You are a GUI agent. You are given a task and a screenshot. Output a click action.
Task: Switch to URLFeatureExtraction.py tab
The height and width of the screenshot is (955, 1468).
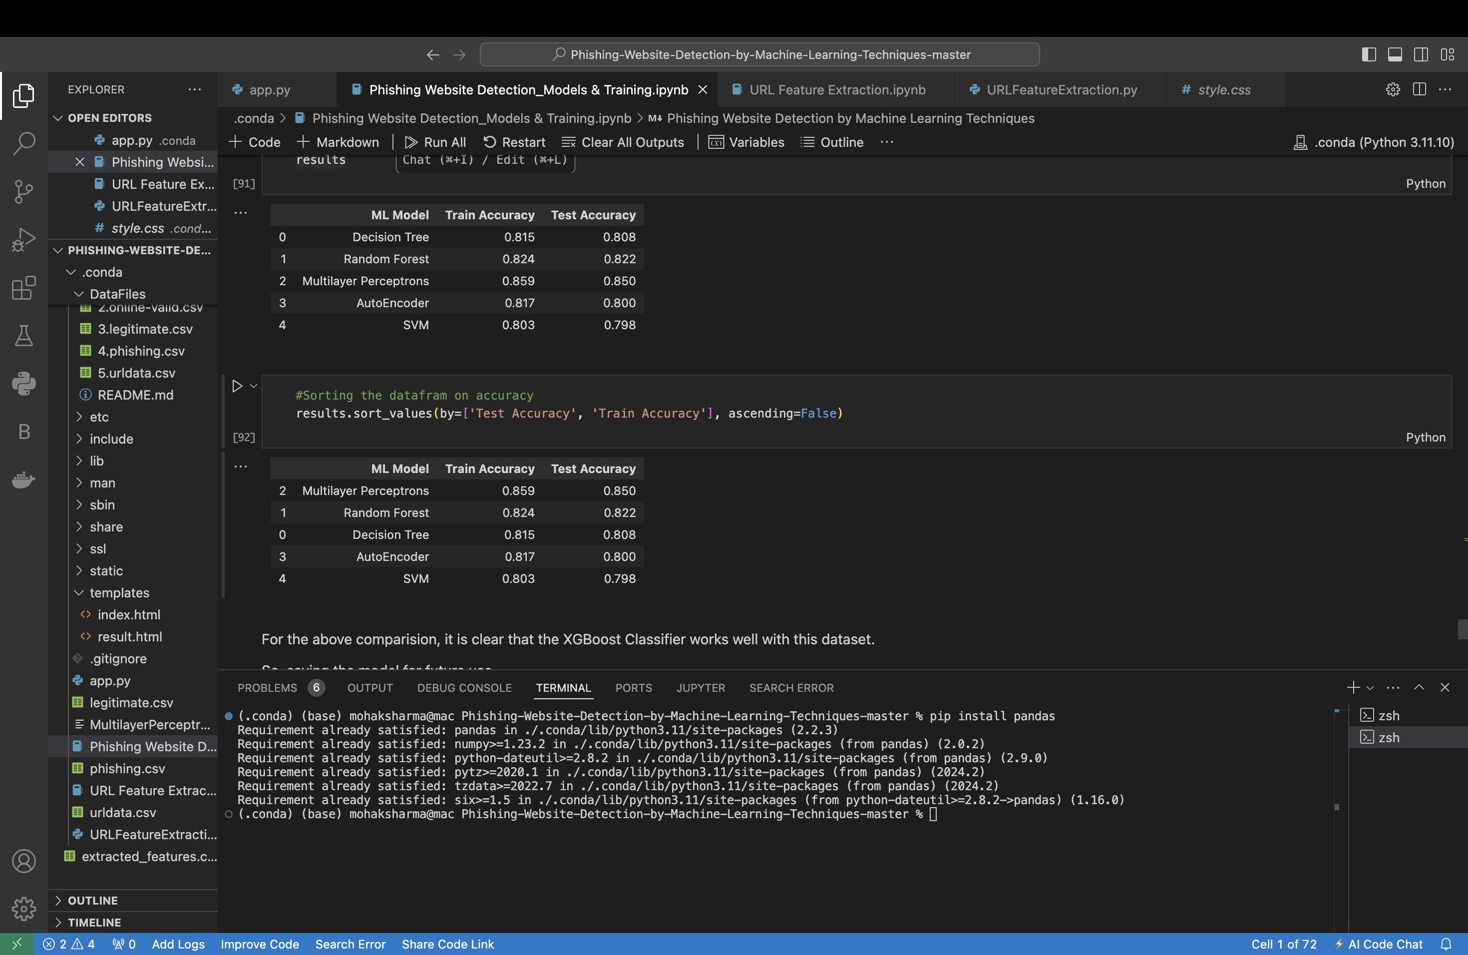click(x=1061, y=89)
